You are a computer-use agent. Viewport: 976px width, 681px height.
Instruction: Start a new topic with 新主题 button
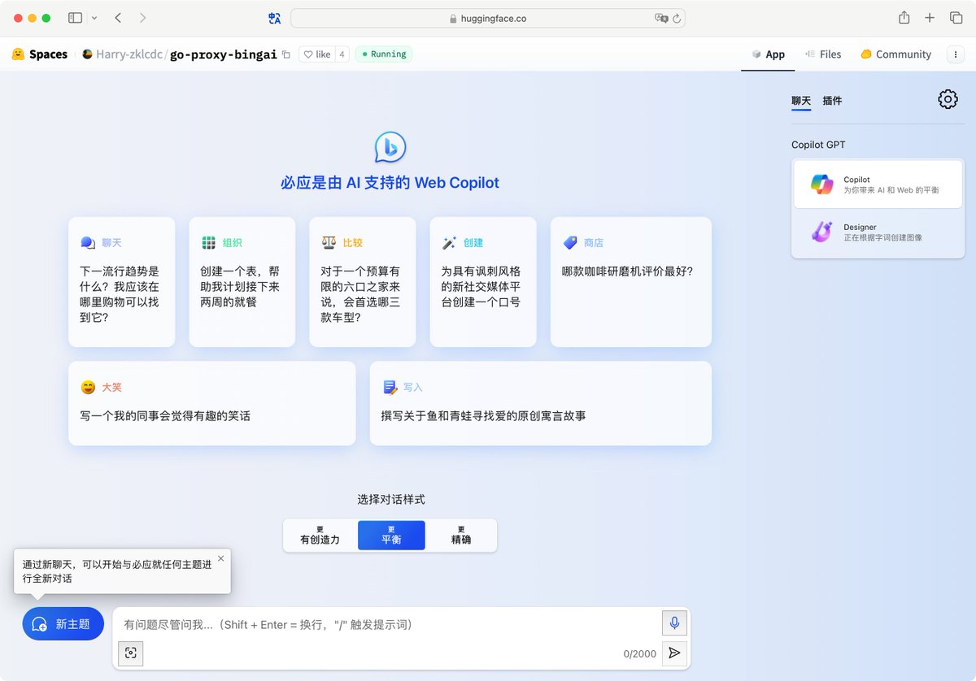point(63,624)
